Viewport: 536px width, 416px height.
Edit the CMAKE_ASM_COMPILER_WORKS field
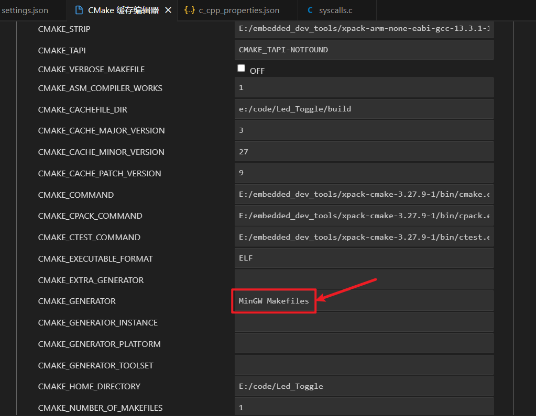pyautogui.click(x=364, y=88)
